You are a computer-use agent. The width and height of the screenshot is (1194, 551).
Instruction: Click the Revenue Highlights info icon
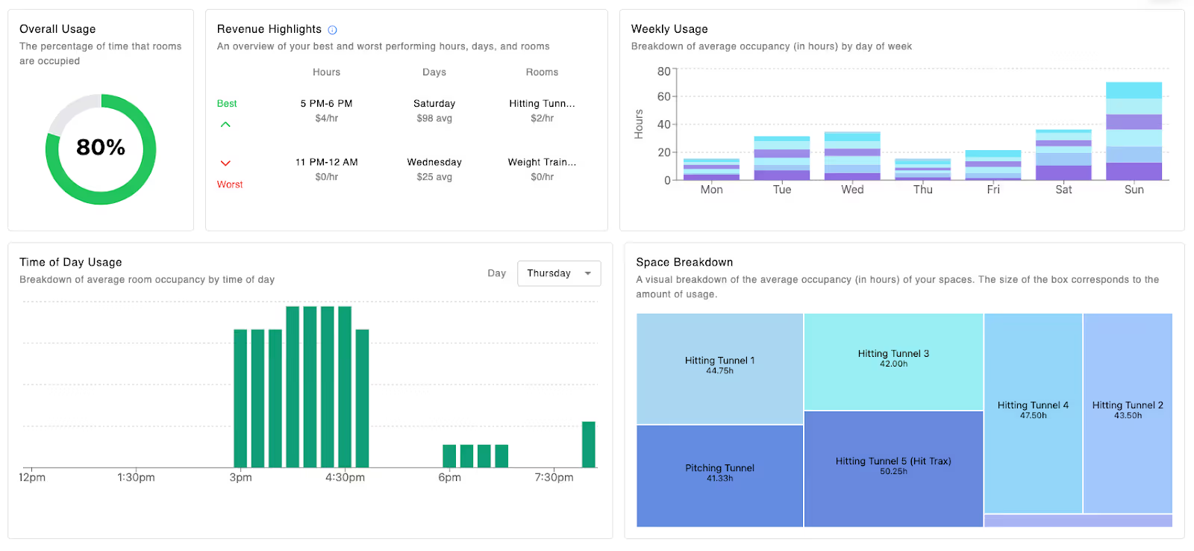point(332,30)
